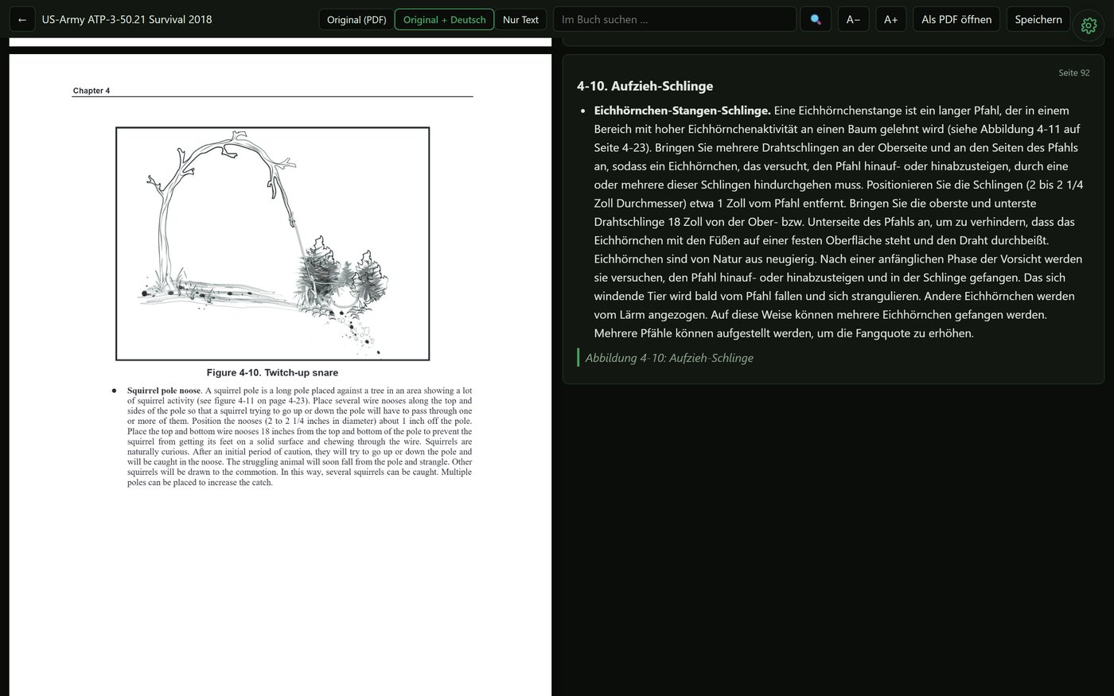Open the settings gear icon
The height and width of the screenshot is (696, 1114).
point(1089,25)
